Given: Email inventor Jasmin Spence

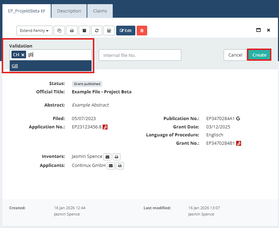Looking at the screenshot, I should point(107,157).
